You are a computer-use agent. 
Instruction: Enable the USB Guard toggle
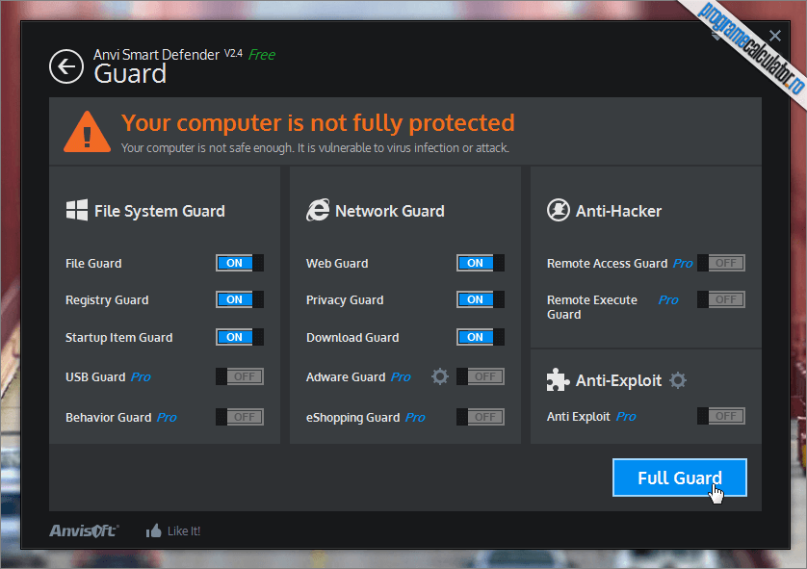(x=240, y=376)
